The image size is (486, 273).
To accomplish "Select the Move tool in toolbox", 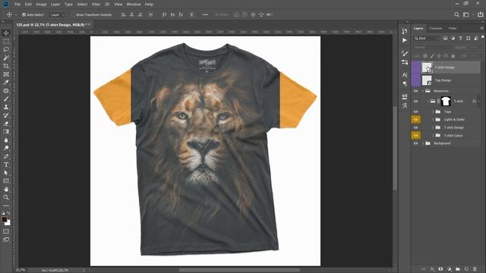I will [6, 33].
